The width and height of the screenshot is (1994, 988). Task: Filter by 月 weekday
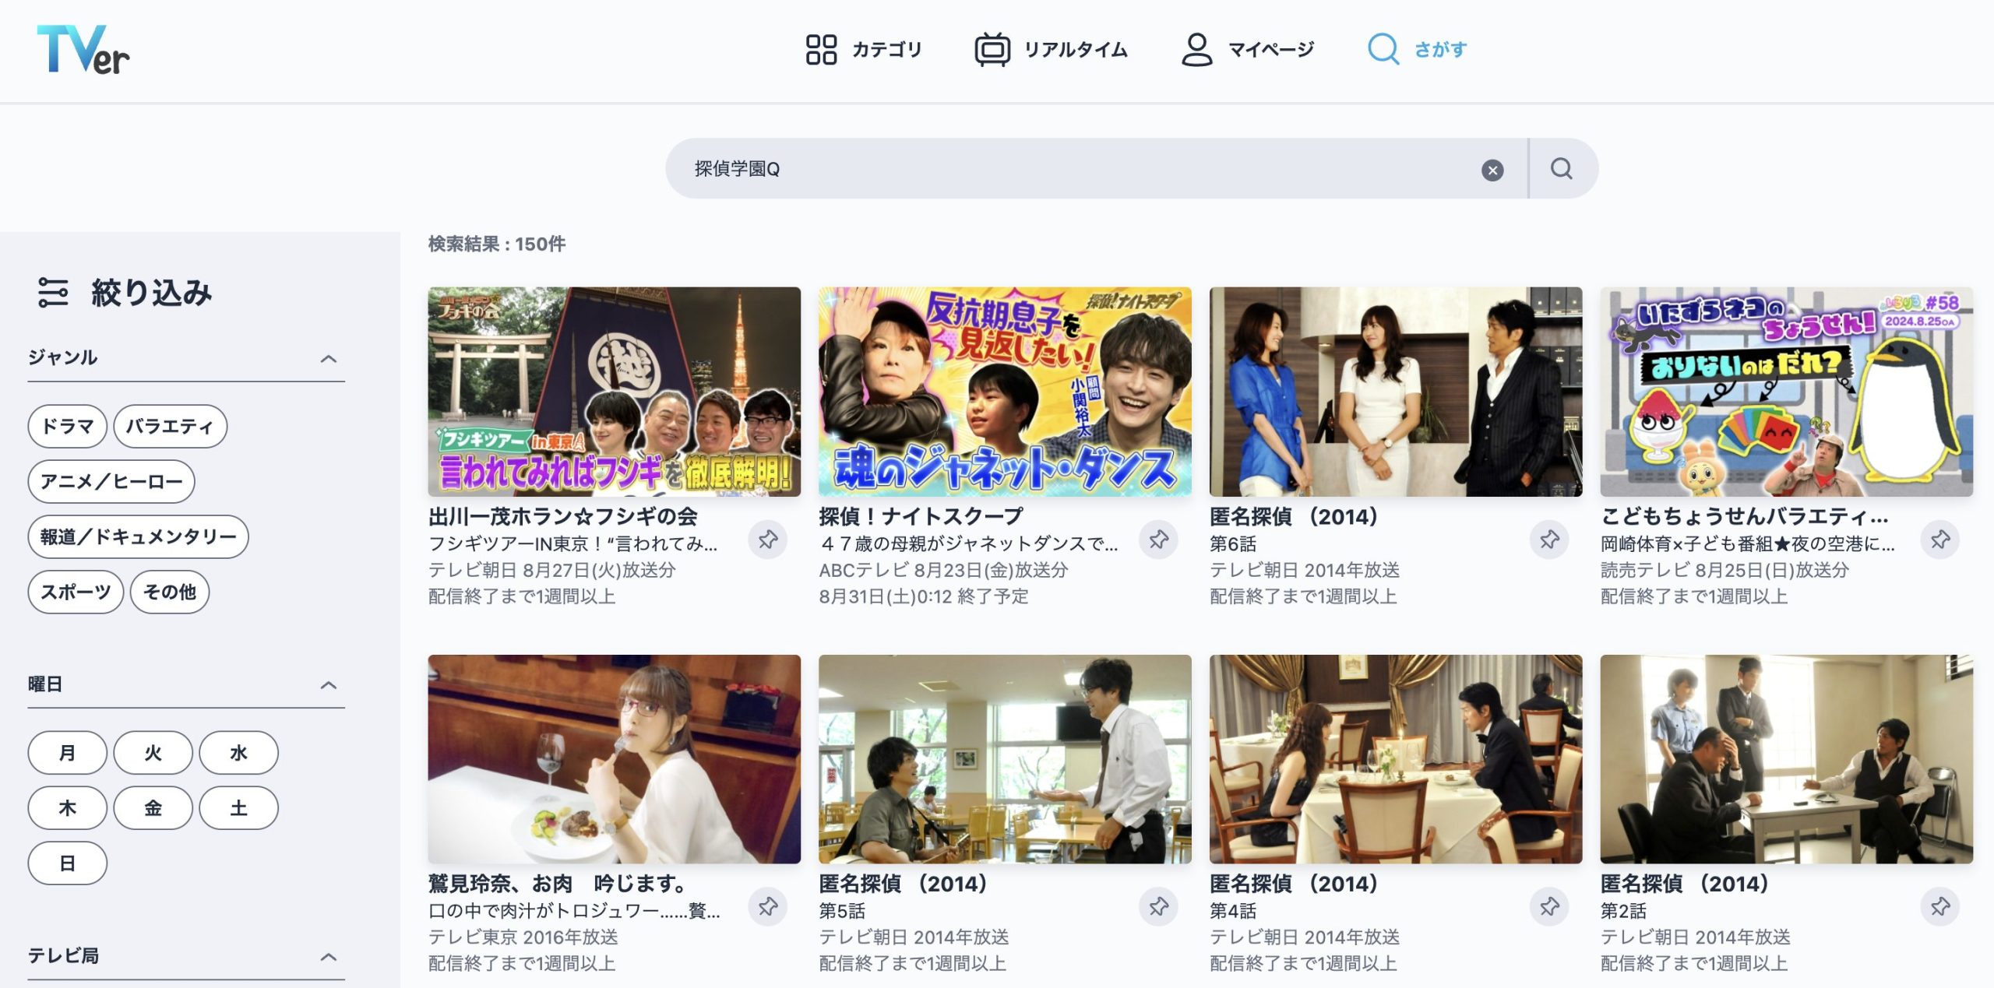pos(68,753)
